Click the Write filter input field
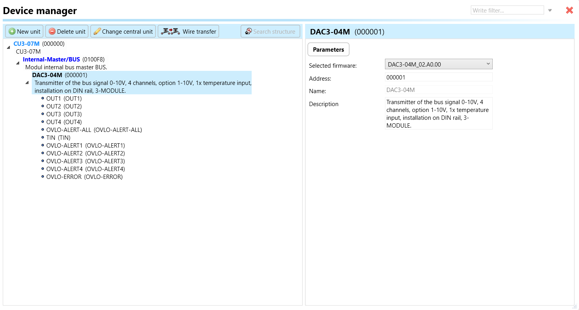The height and width of the screenshot is (310, 579). click(507, 11)
